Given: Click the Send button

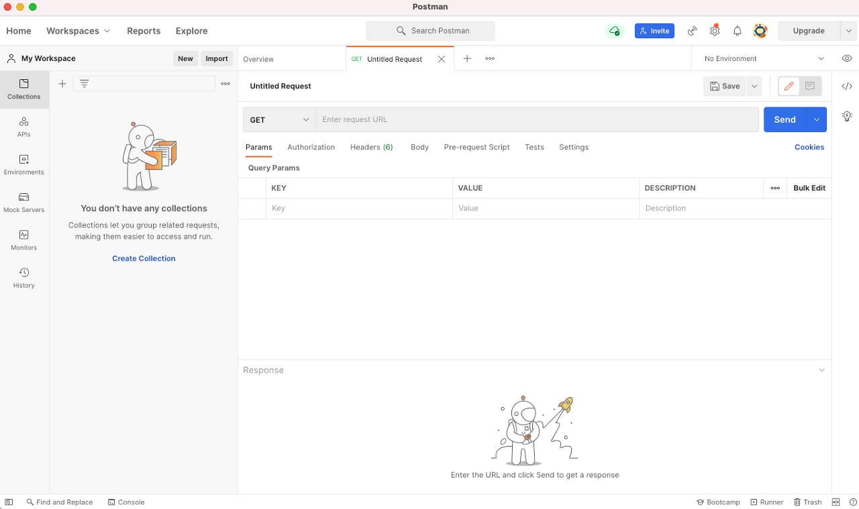Looking at the screenshot, I should coord(785,119).
